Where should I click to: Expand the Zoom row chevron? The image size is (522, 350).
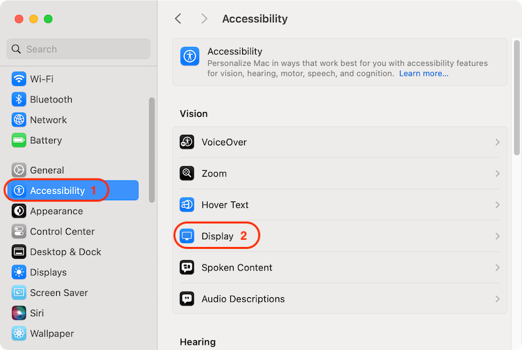coord(497,173)
